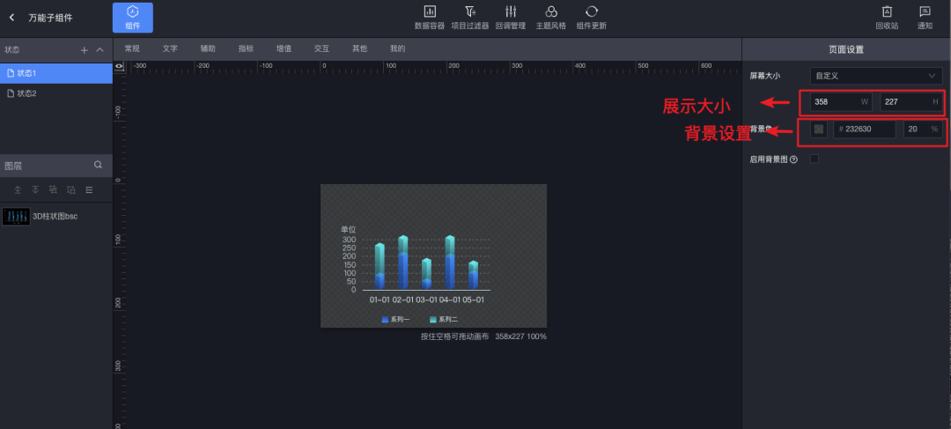The width and height of the screenshot is (951, 429).
Task: Click the 358x227 100% canvas size text
Action: pos(520,336)
